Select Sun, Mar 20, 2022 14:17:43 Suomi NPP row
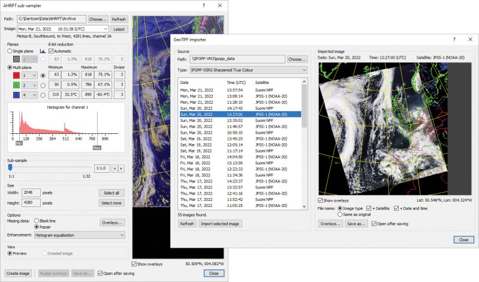 pyautogui.click(x=240, y=108)
